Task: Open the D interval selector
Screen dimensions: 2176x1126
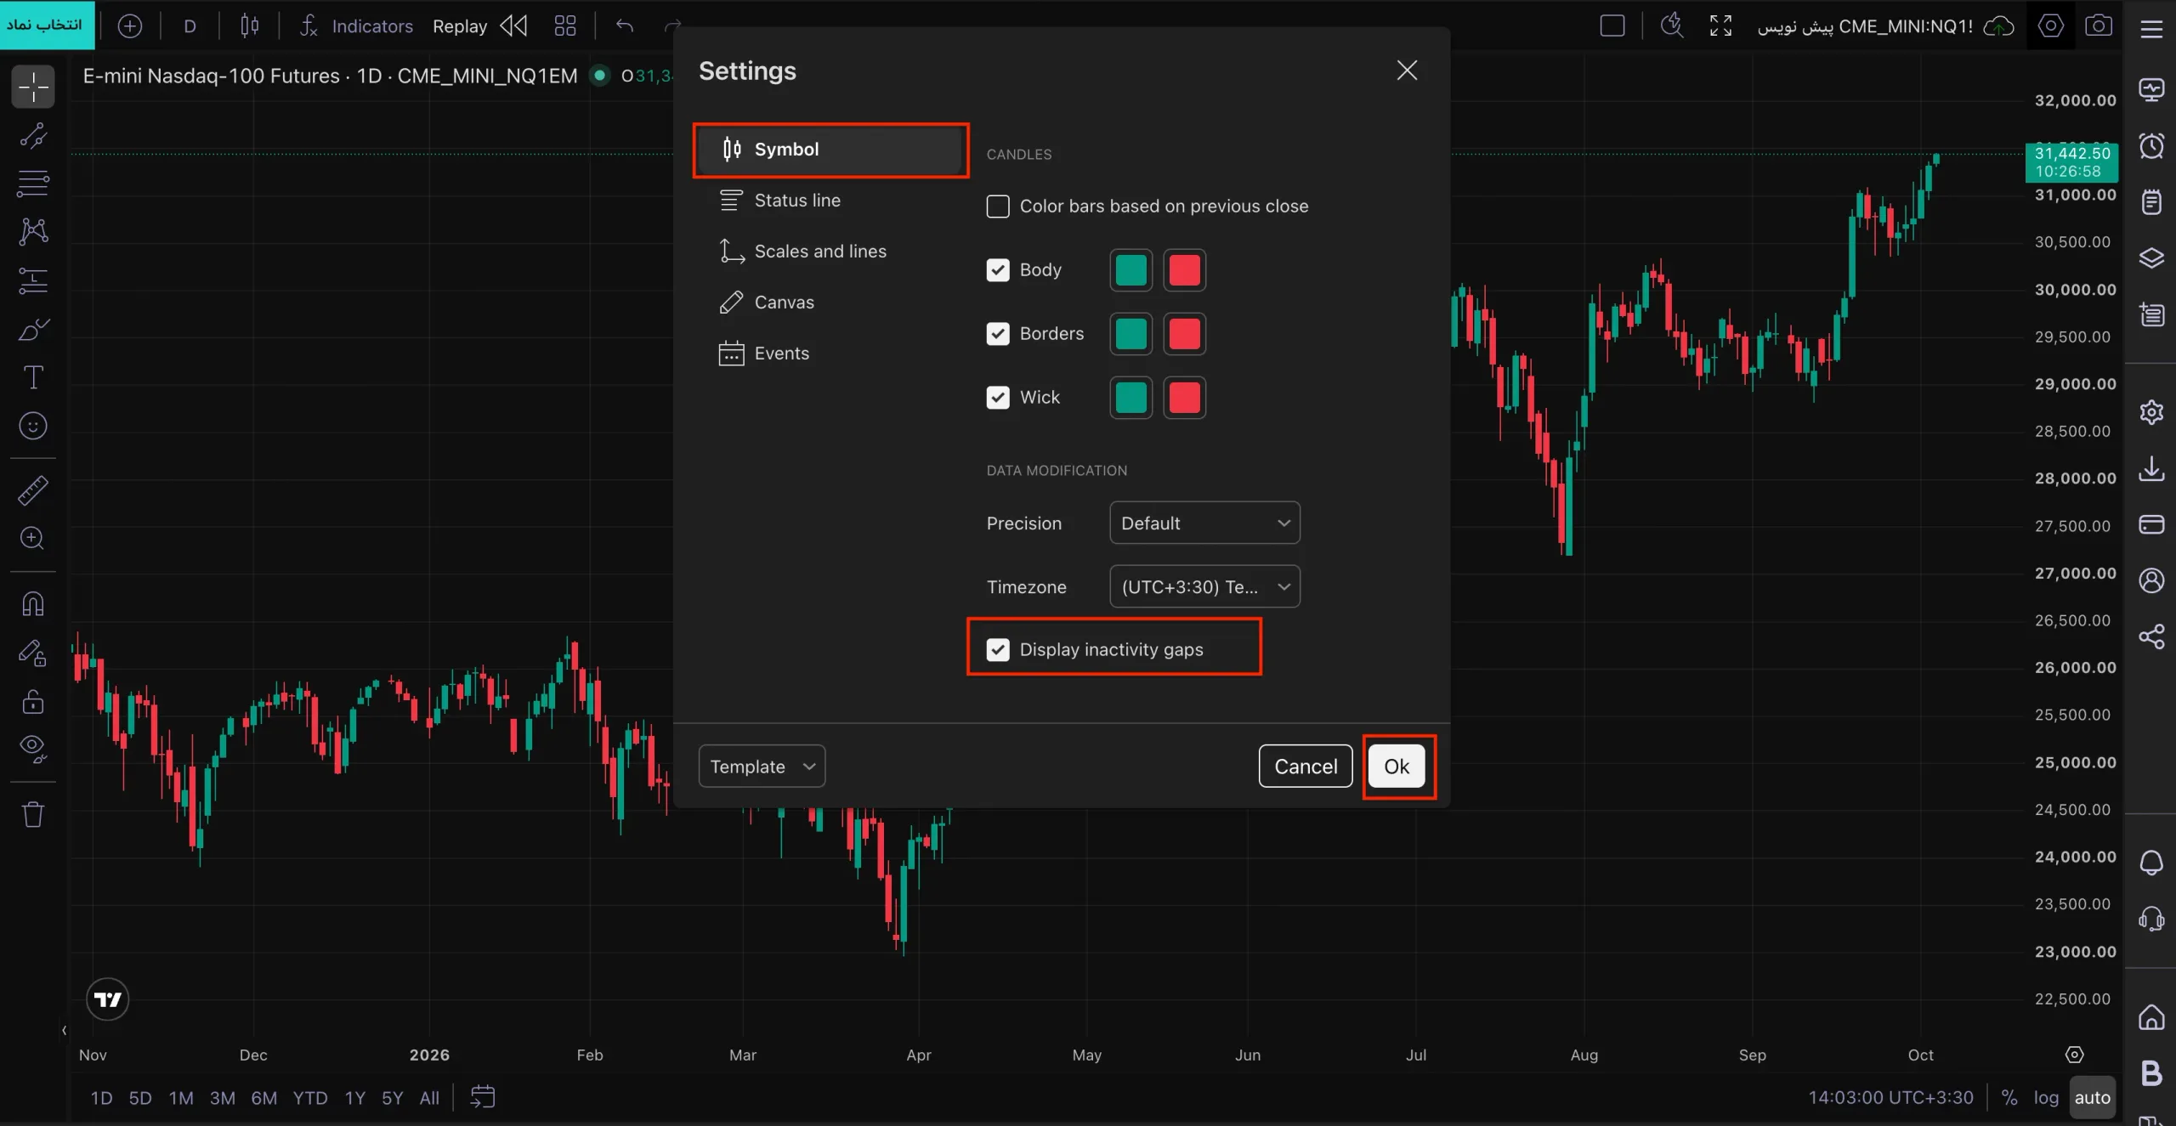Action: [x=190, y=26]
